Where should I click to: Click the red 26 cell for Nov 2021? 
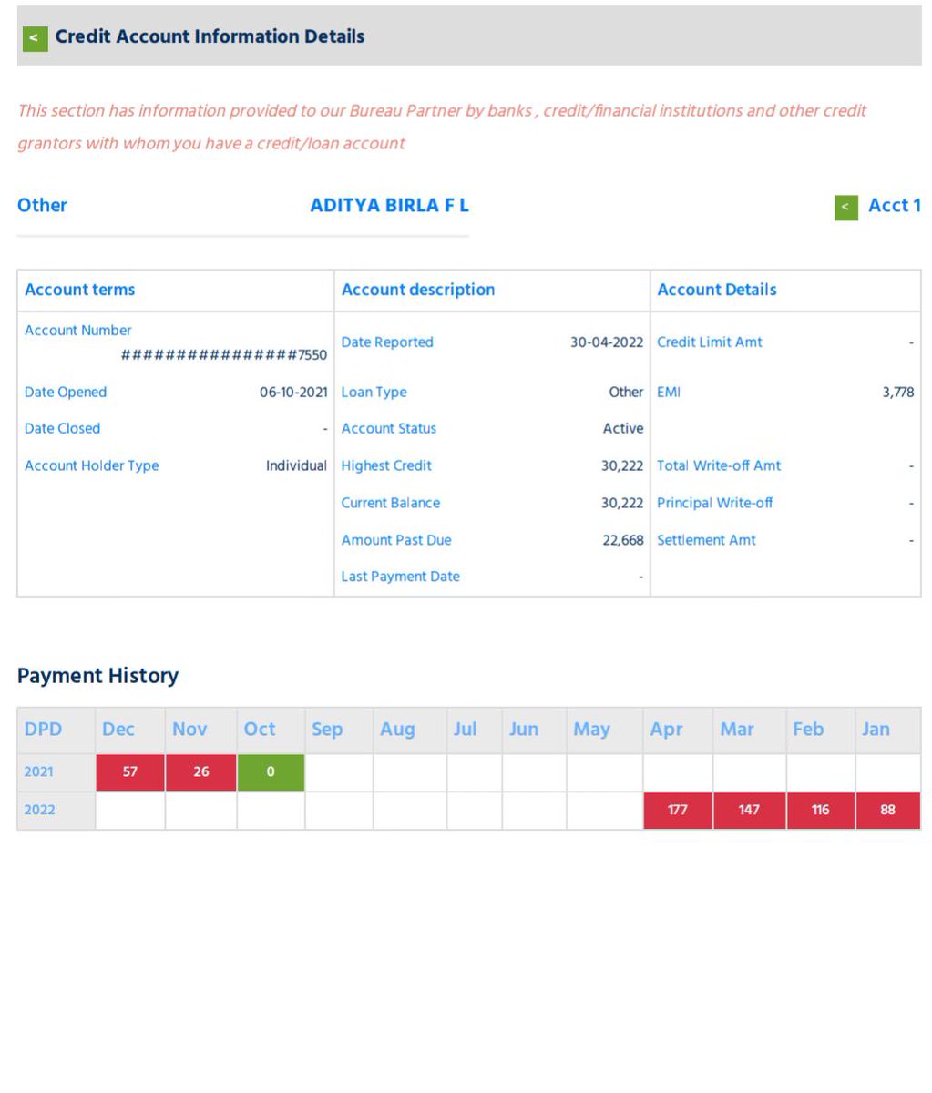tap(201, 772)
